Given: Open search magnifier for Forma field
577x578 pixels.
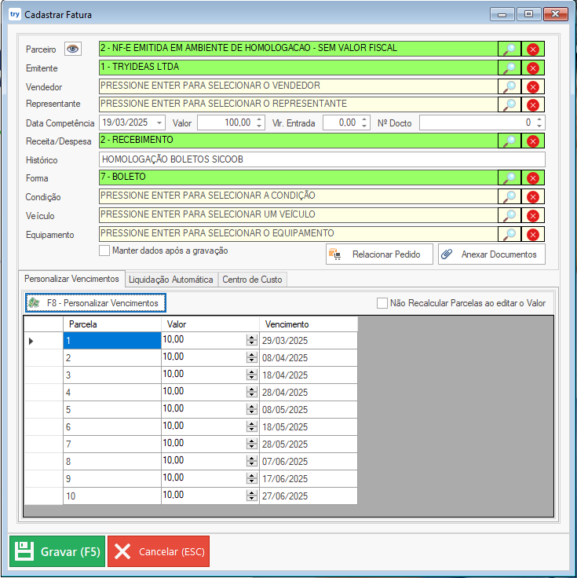Looking at the screenshot, I should point(509,177).
